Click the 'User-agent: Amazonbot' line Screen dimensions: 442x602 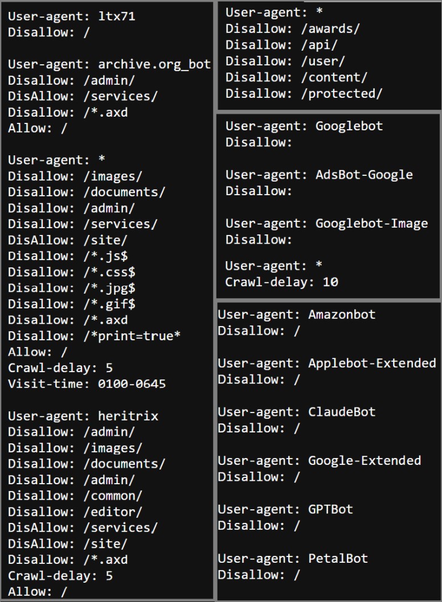click(x=296, y=315)
